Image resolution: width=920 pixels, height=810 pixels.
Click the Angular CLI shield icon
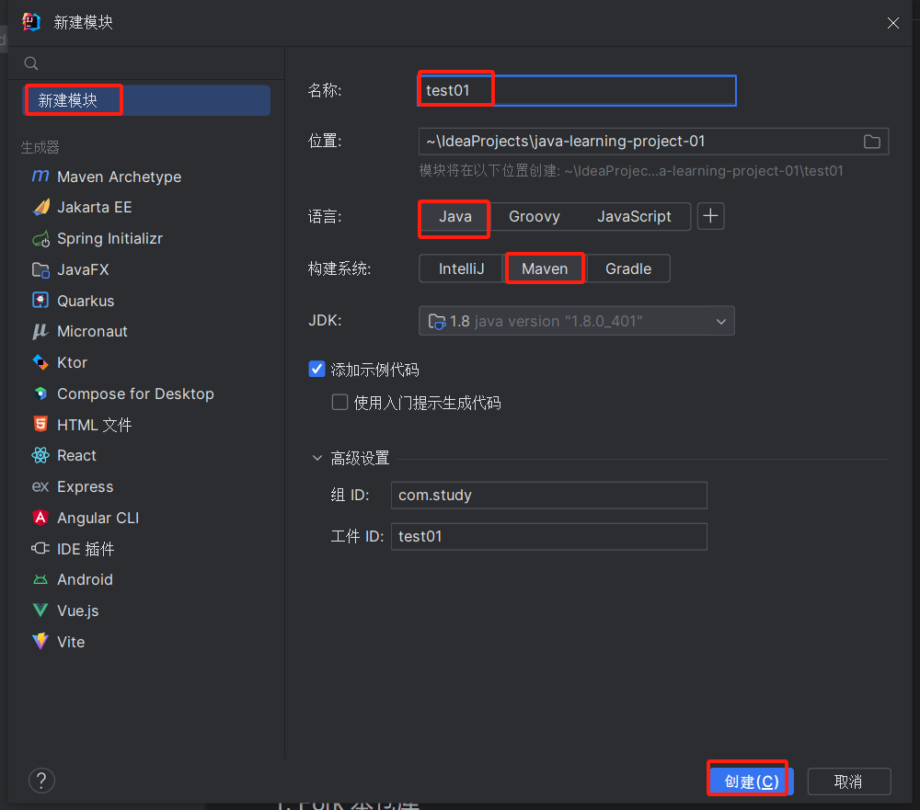point(40,518)
